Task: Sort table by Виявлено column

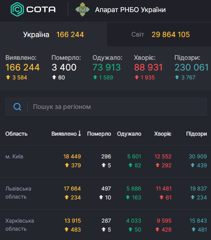Action: tap(66, 134)
